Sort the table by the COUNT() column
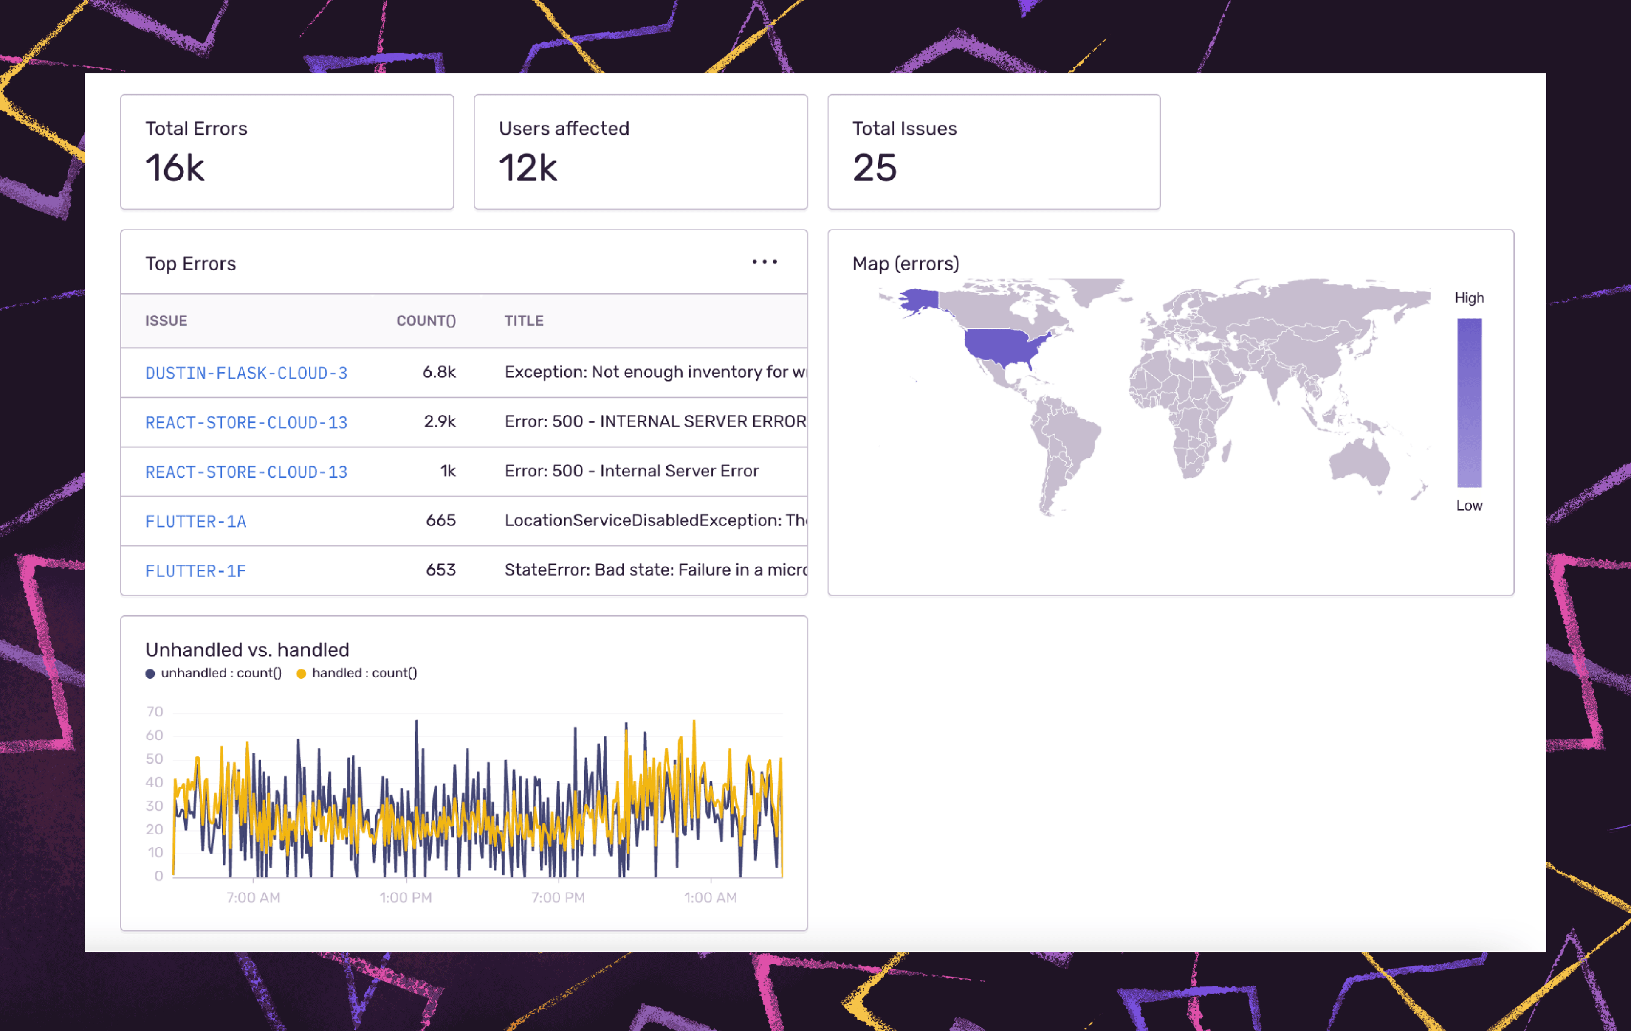The height and width of the screenshot is (1031, 1631). click(x=426, y=320)
